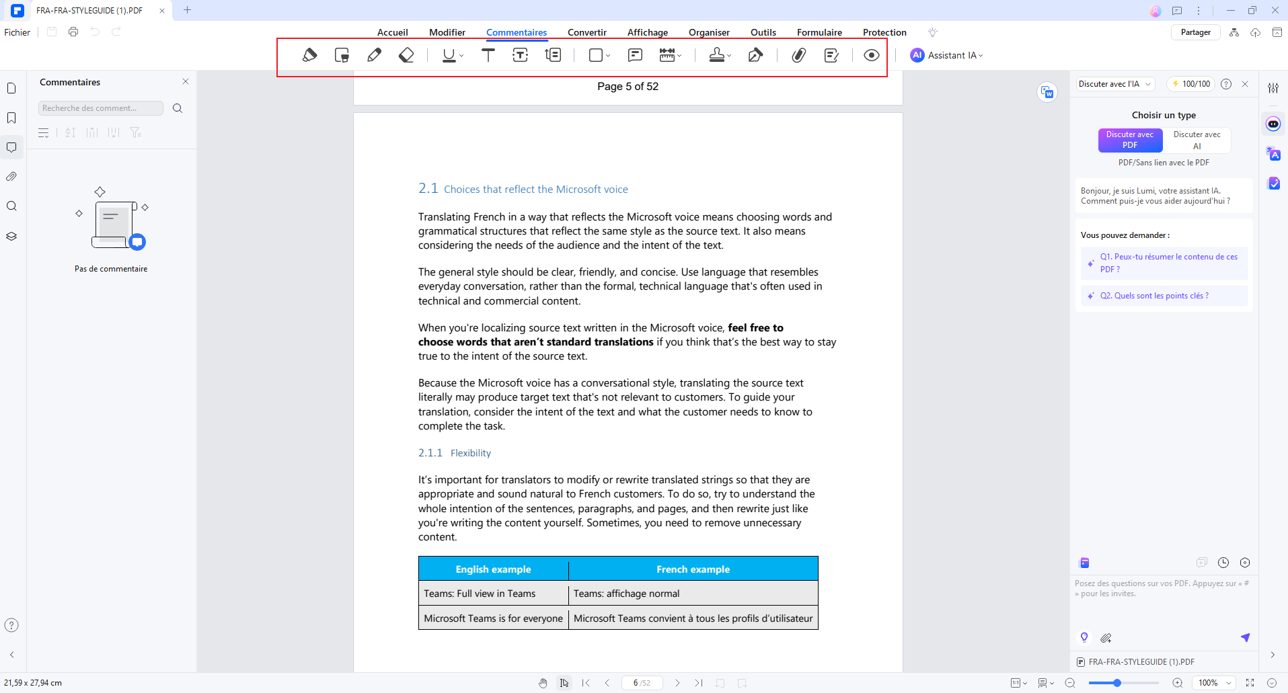Expand the Measure tool dropdown arrow
The image size is (1288, 693).
click(679, 56)
